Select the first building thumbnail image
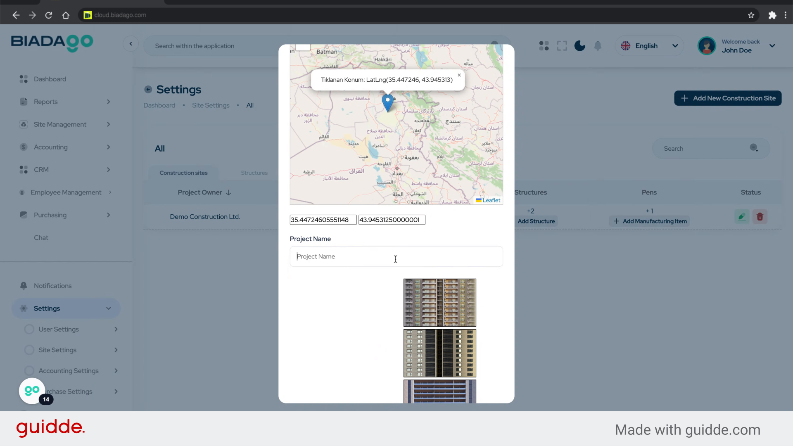Image resolution: width=793 pixels, height=446 pixels. (x=439, y=302)
